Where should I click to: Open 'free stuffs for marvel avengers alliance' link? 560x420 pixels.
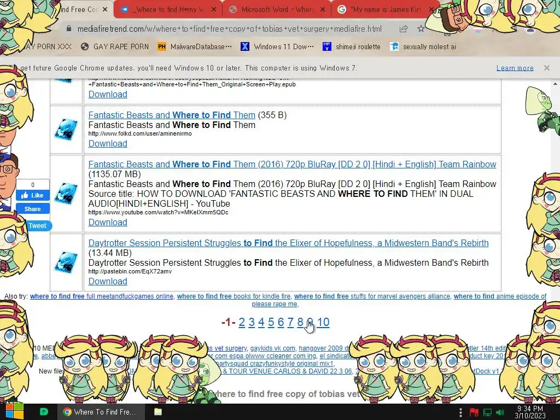[372, 296]
